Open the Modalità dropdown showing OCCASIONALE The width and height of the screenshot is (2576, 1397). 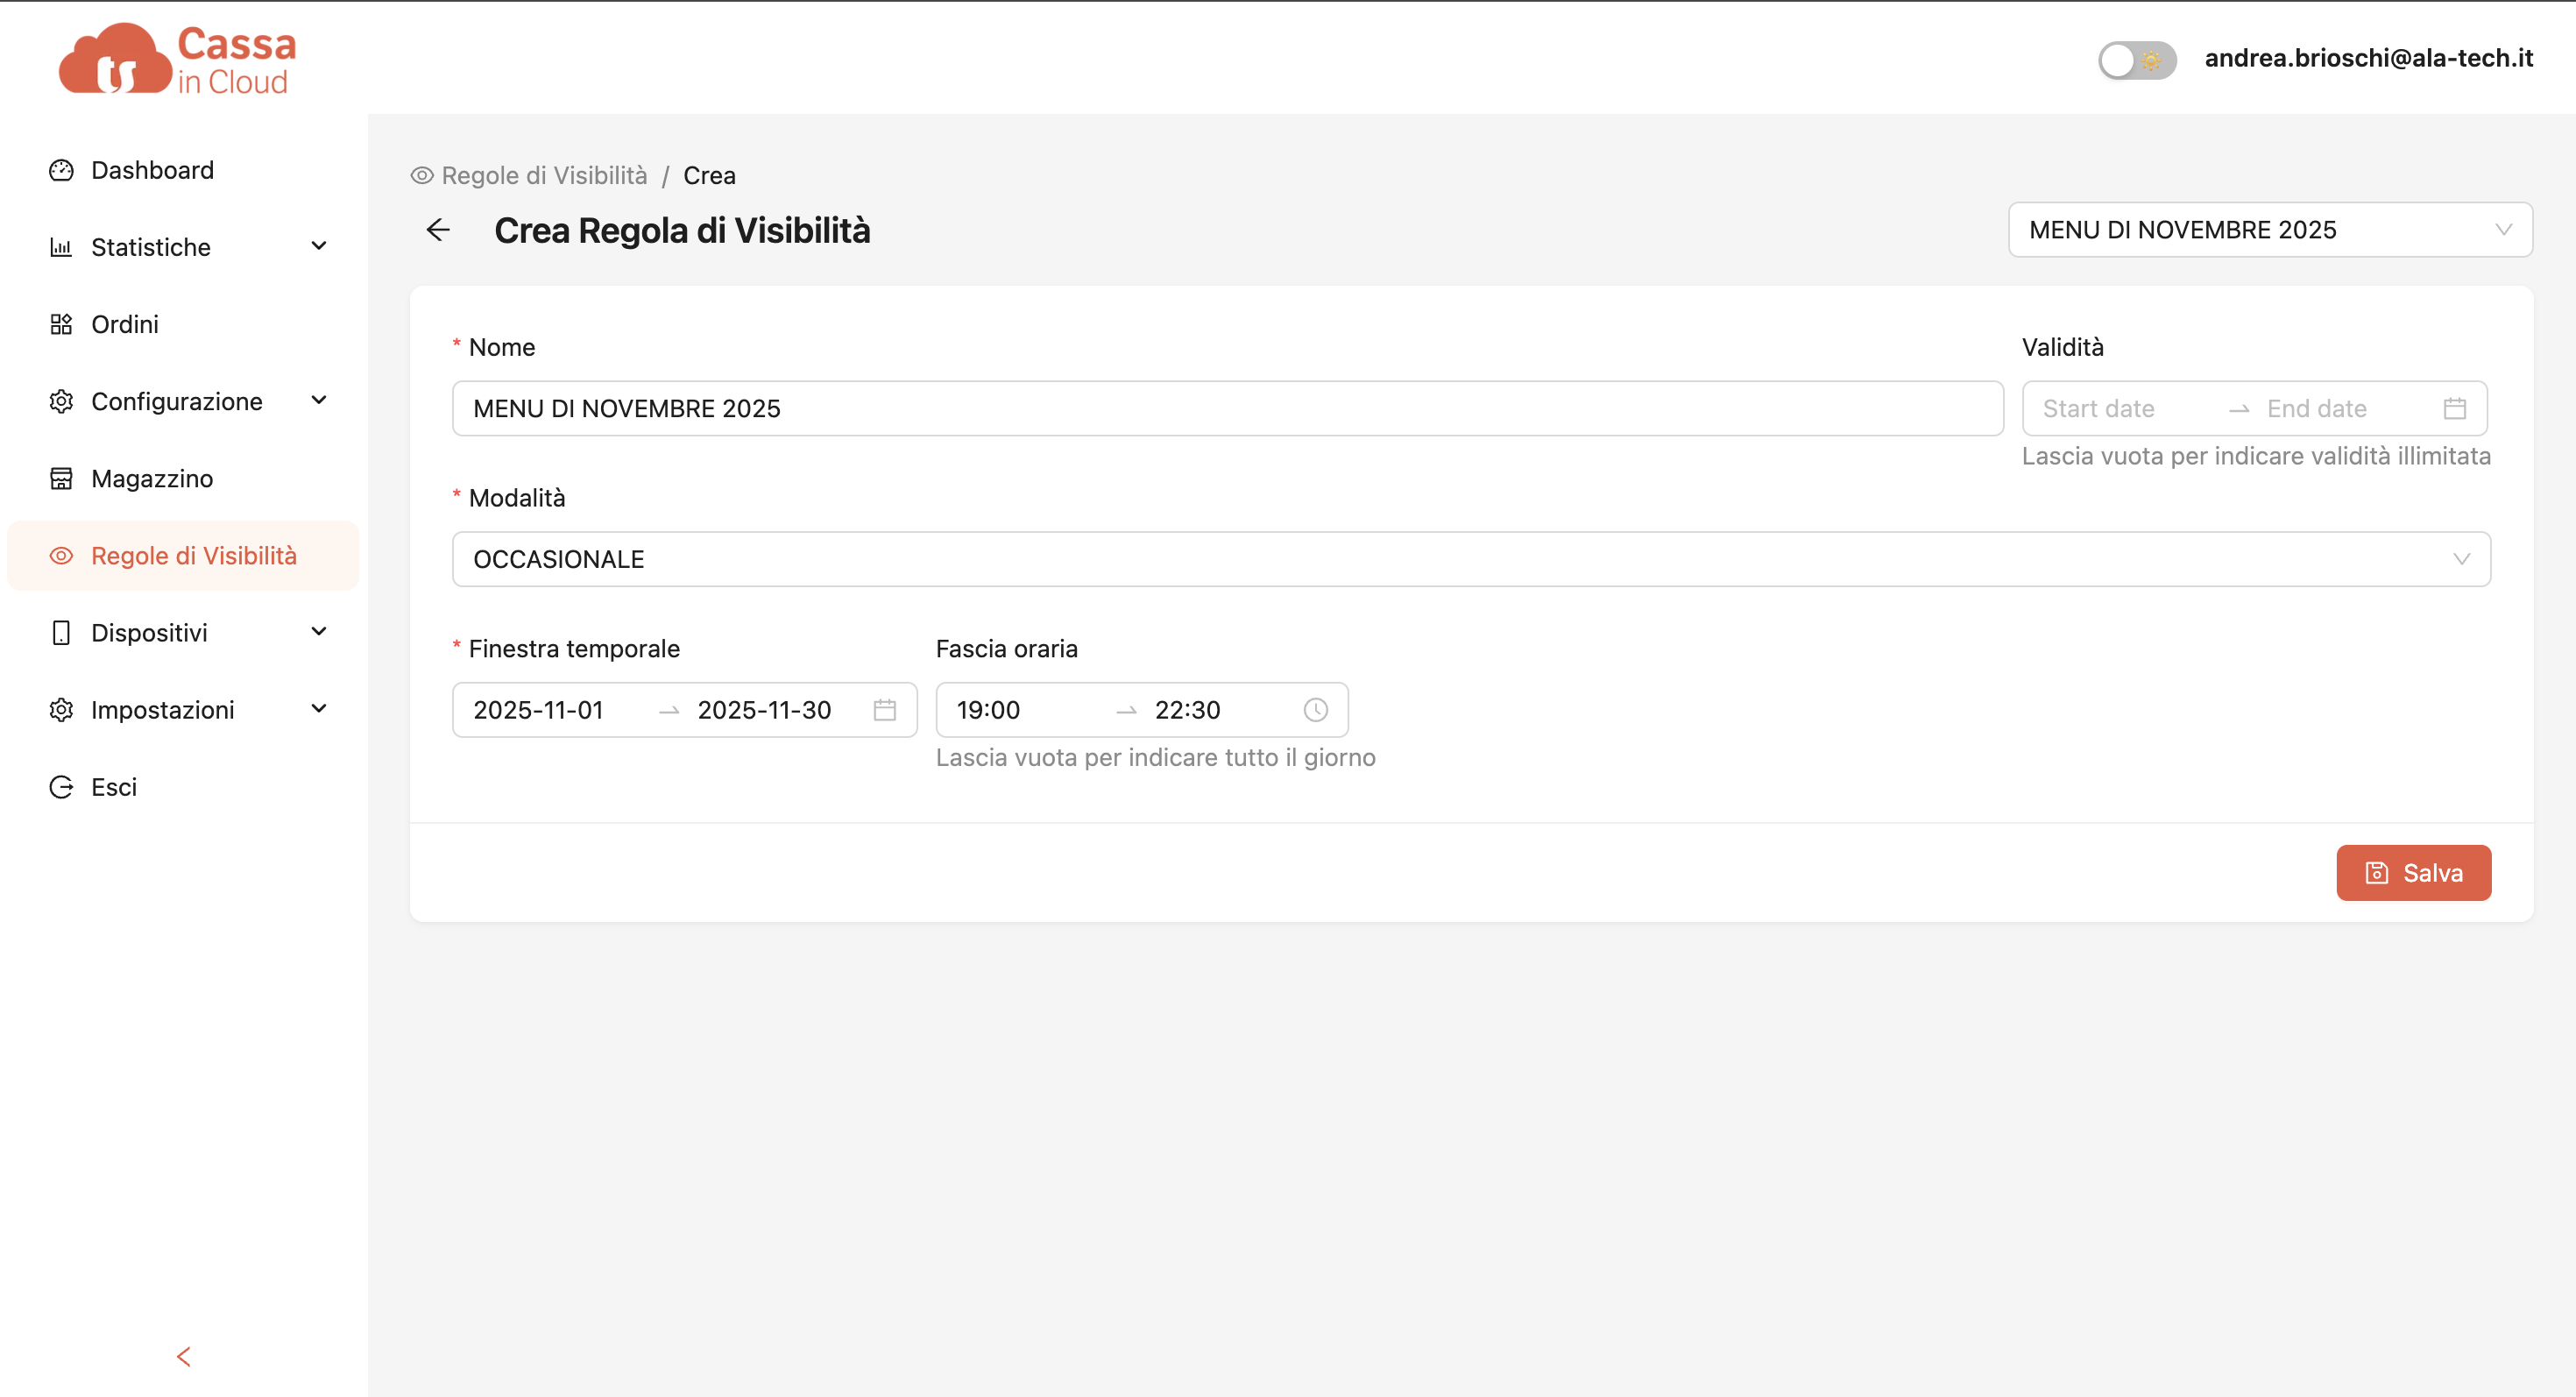[x=1470, y=559]
